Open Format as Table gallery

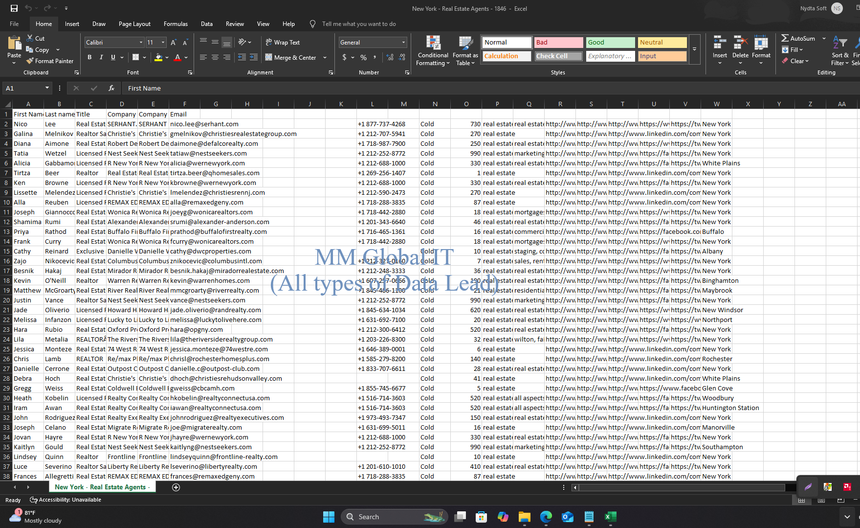465,51
